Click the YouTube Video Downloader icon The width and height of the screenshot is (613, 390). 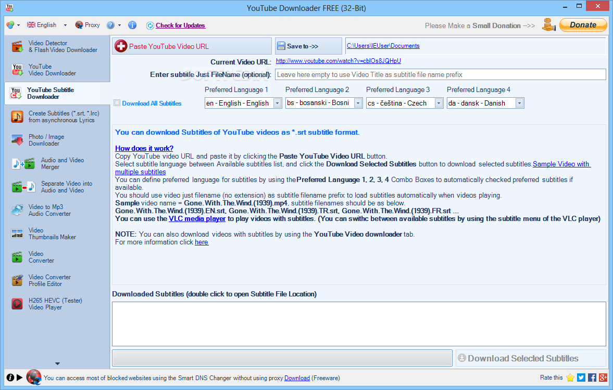pos(17,70)
